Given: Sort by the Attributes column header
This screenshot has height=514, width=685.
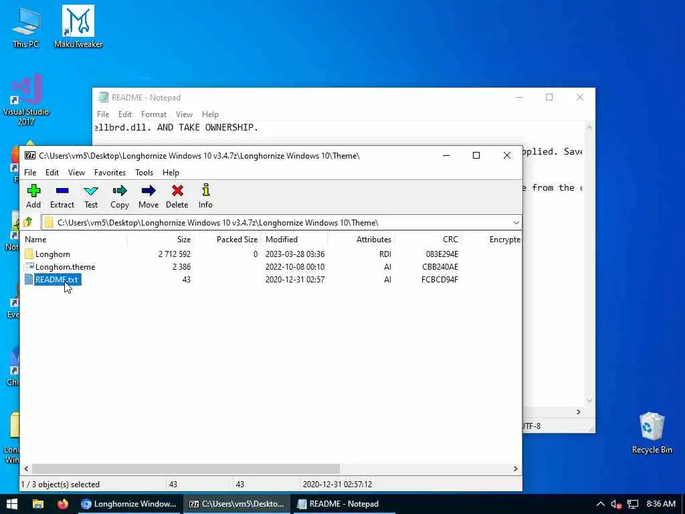Looking at the screenshot, I should (361, 240).
